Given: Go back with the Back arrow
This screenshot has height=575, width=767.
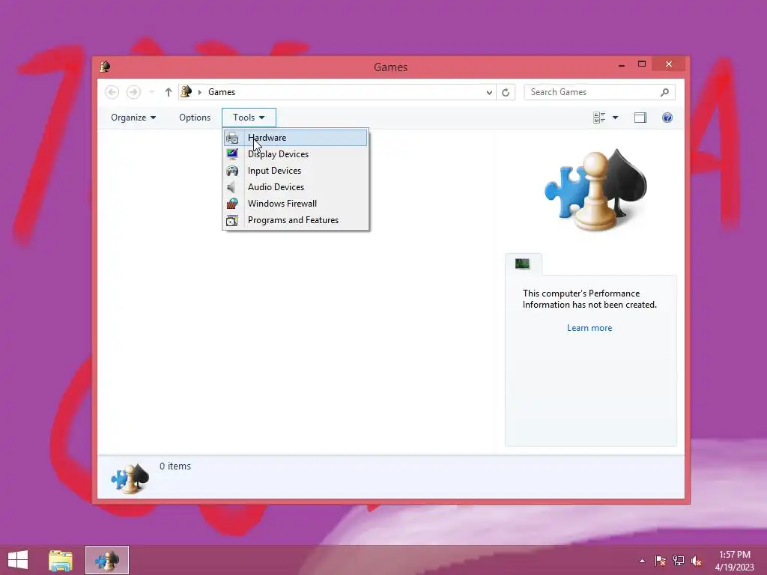Looking at the screenshot, I should [x=112, y=92].
